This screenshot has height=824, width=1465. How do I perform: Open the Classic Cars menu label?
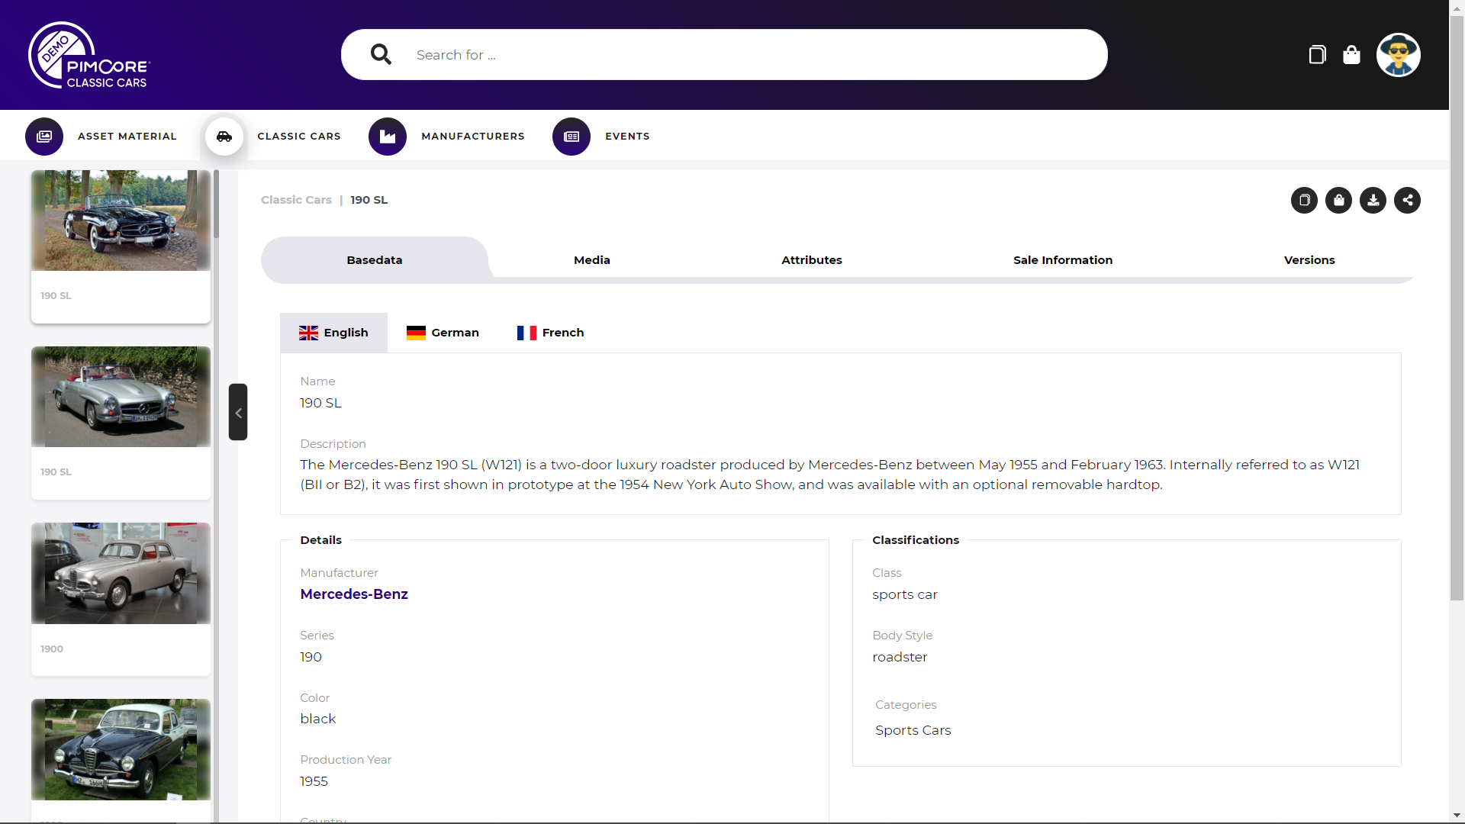[299, 137]
